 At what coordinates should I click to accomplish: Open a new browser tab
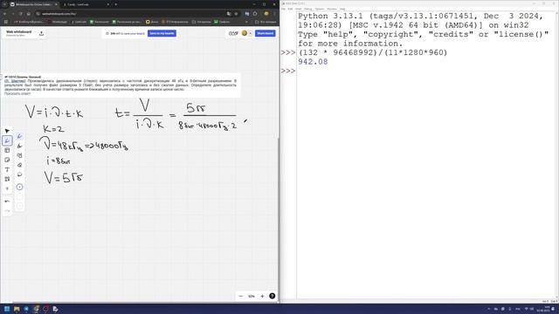click(116, 4)
